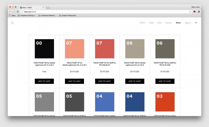This screenshot has width=209, height=127.
Task: Add VSCO Film 07 for Lightroom to cart
Action: pyautogui.click(x=75, y=81)
